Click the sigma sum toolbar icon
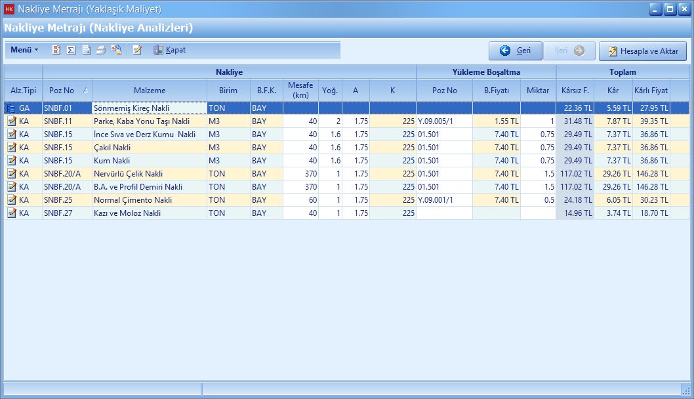 pyautogui.click(x=71, y=50)
